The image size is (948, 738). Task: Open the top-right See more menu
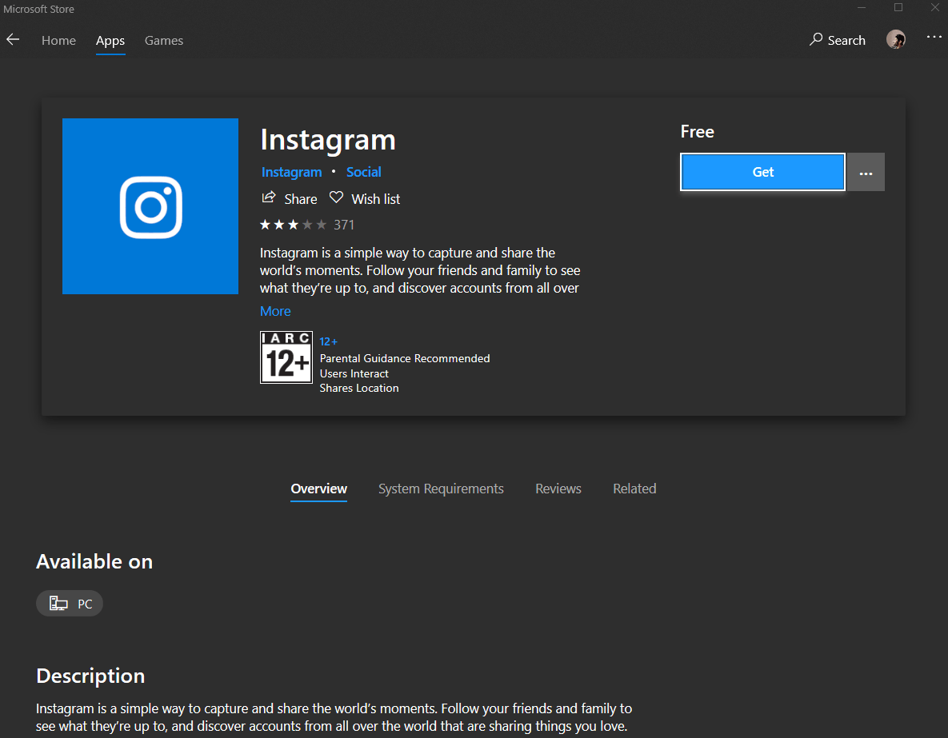coord(934,38)
